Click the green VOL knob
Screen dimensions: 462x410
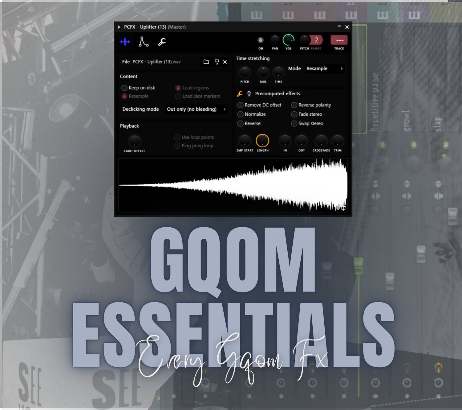[x=289, y=40]
